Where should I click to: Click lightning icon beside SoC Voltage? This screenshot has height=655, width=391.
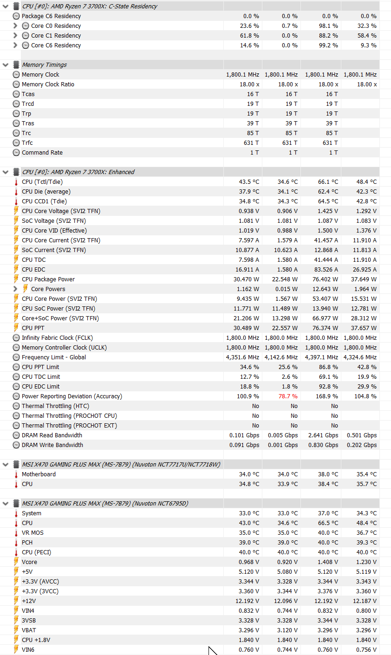point(16,221)
